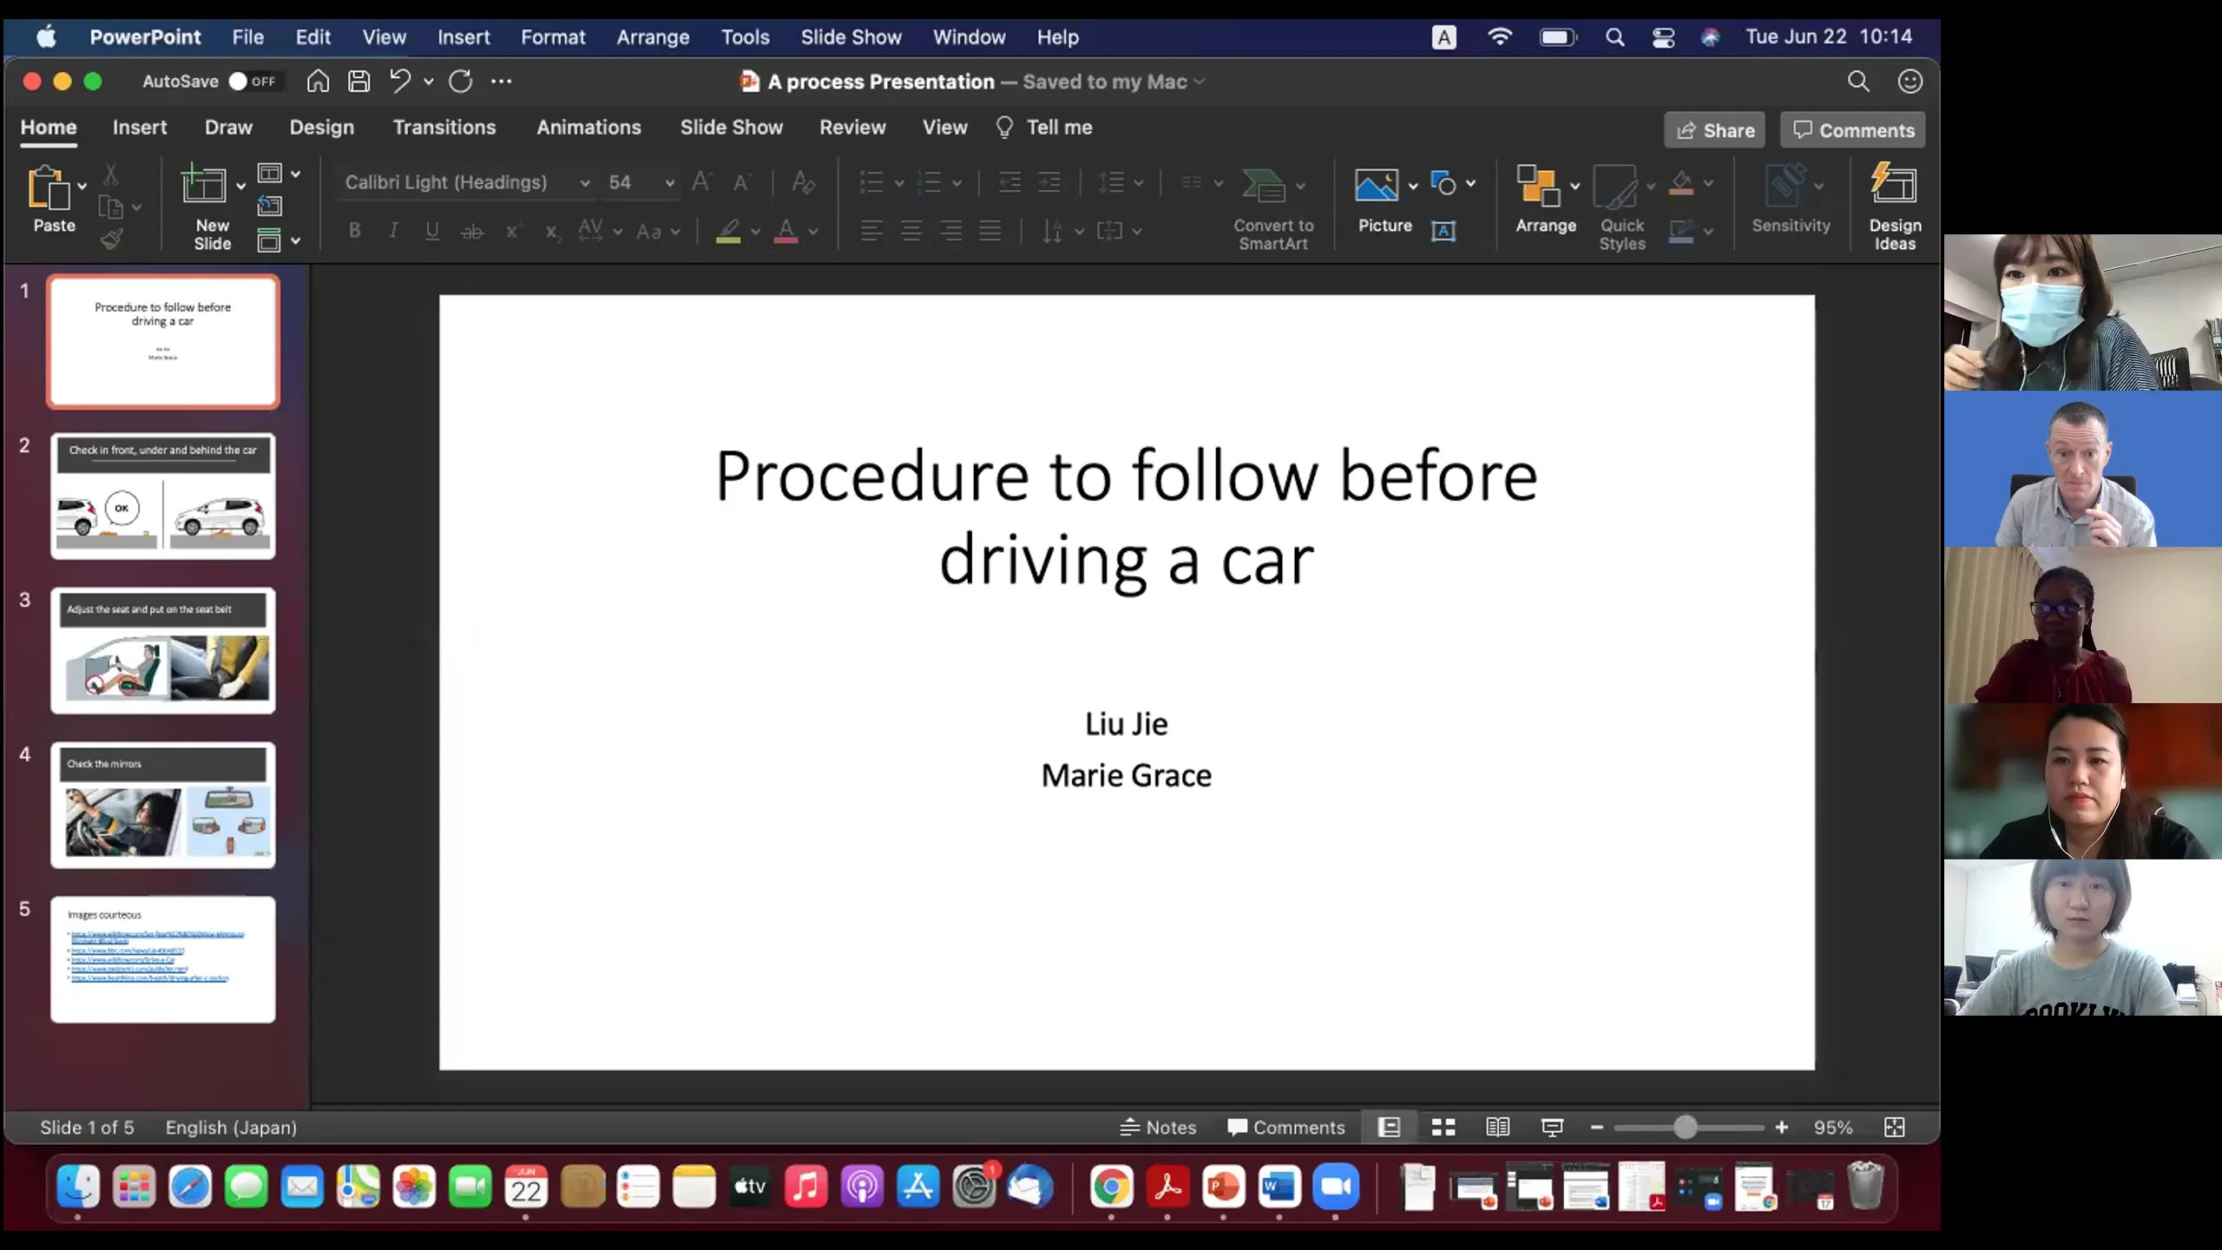Click Convert to SmartArt icon
The image size is (2222, 1250).
point(1264,185)
